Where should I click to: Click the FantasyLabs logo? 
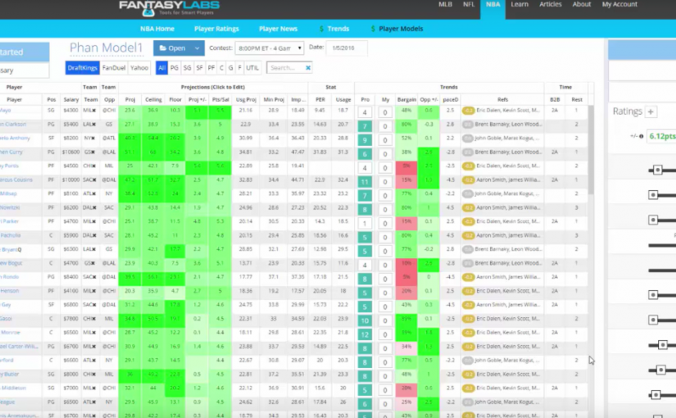[x=169, y=7]
